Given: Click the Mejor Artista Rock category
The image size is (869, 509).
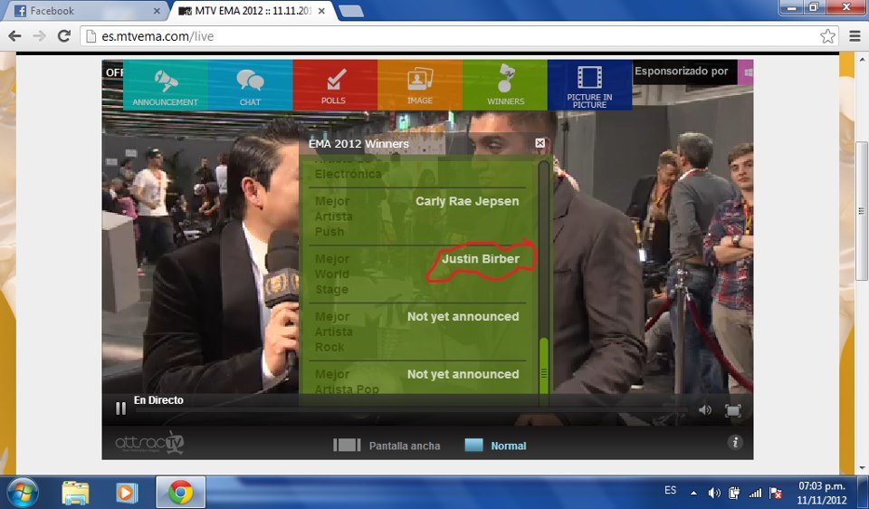Looking at the screenshot, I should 334,331.
